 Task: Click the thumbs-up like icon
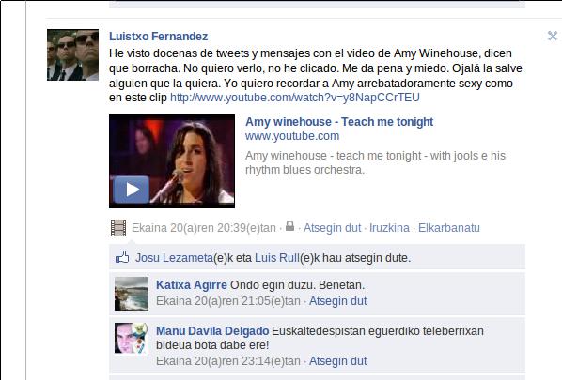[x=122, y=257]
